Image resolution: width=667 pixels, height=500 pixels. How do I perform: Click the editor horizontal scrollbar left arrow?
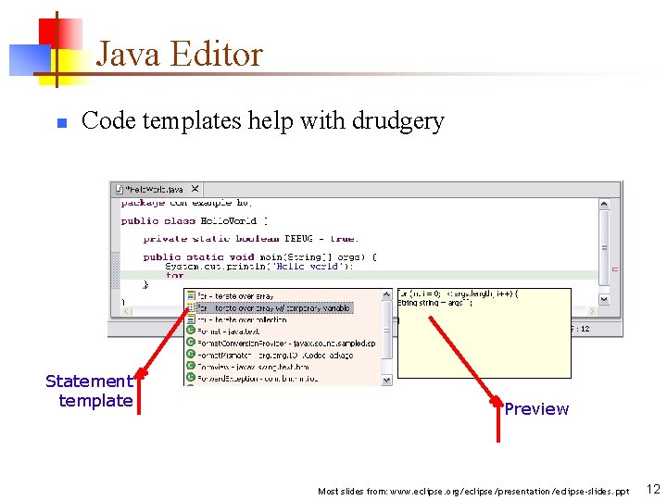[x=126, y=311]
